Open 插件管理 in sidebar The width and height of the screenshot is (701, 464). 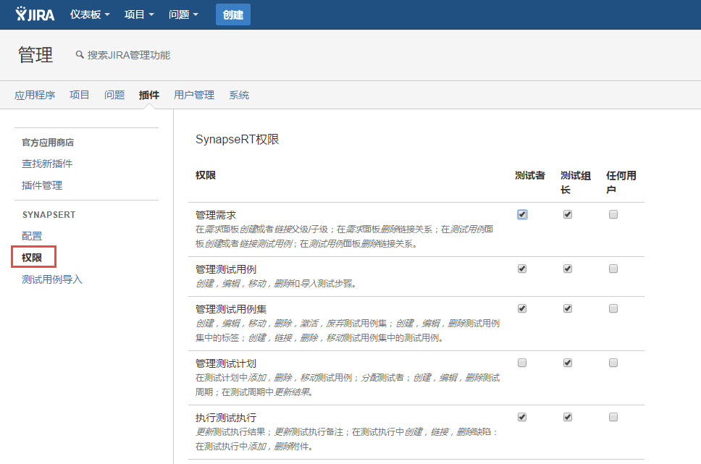(x=42, y=185)
